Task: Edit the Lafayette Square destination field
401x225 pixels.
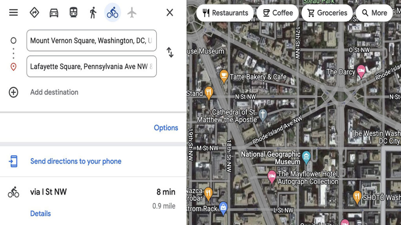Action: 92,66
